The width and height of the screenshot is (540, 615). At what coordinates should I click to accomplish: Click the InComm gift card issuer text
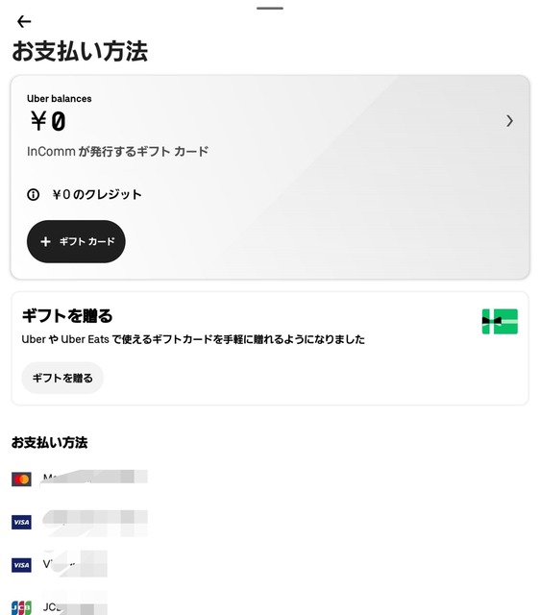coord(117,152)
